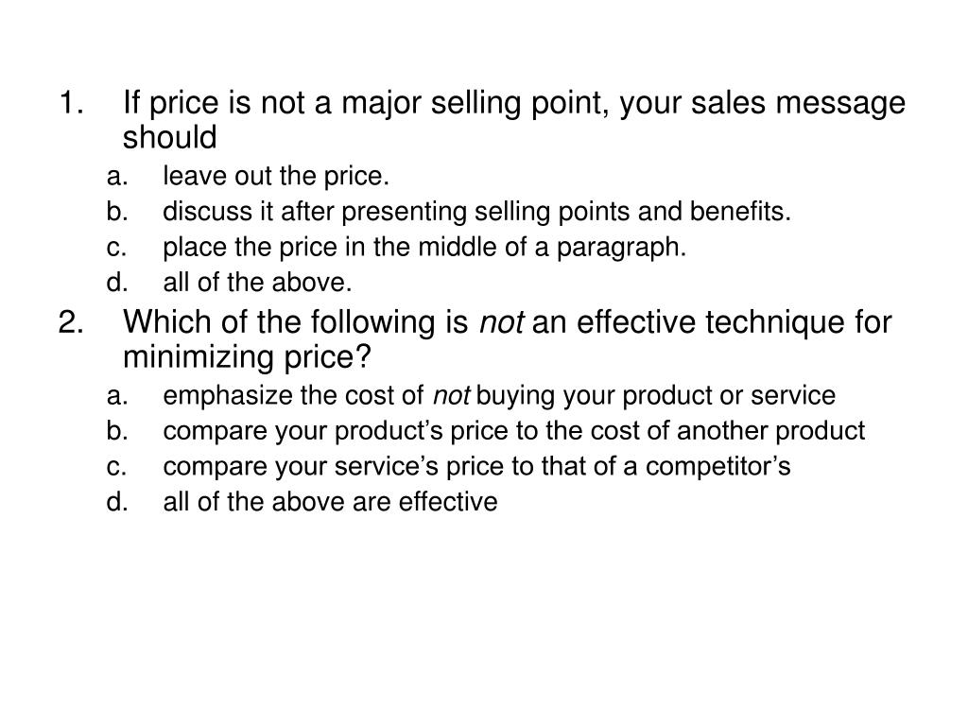Image resolution: width=968 pixels, height=726 pixels.
Task: Select 'discuss it after presenting selling points'
Action: click(476, 212)
